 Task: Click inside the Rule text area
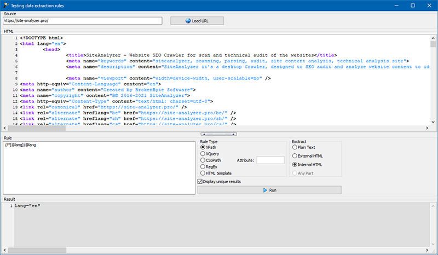[99, 168]
